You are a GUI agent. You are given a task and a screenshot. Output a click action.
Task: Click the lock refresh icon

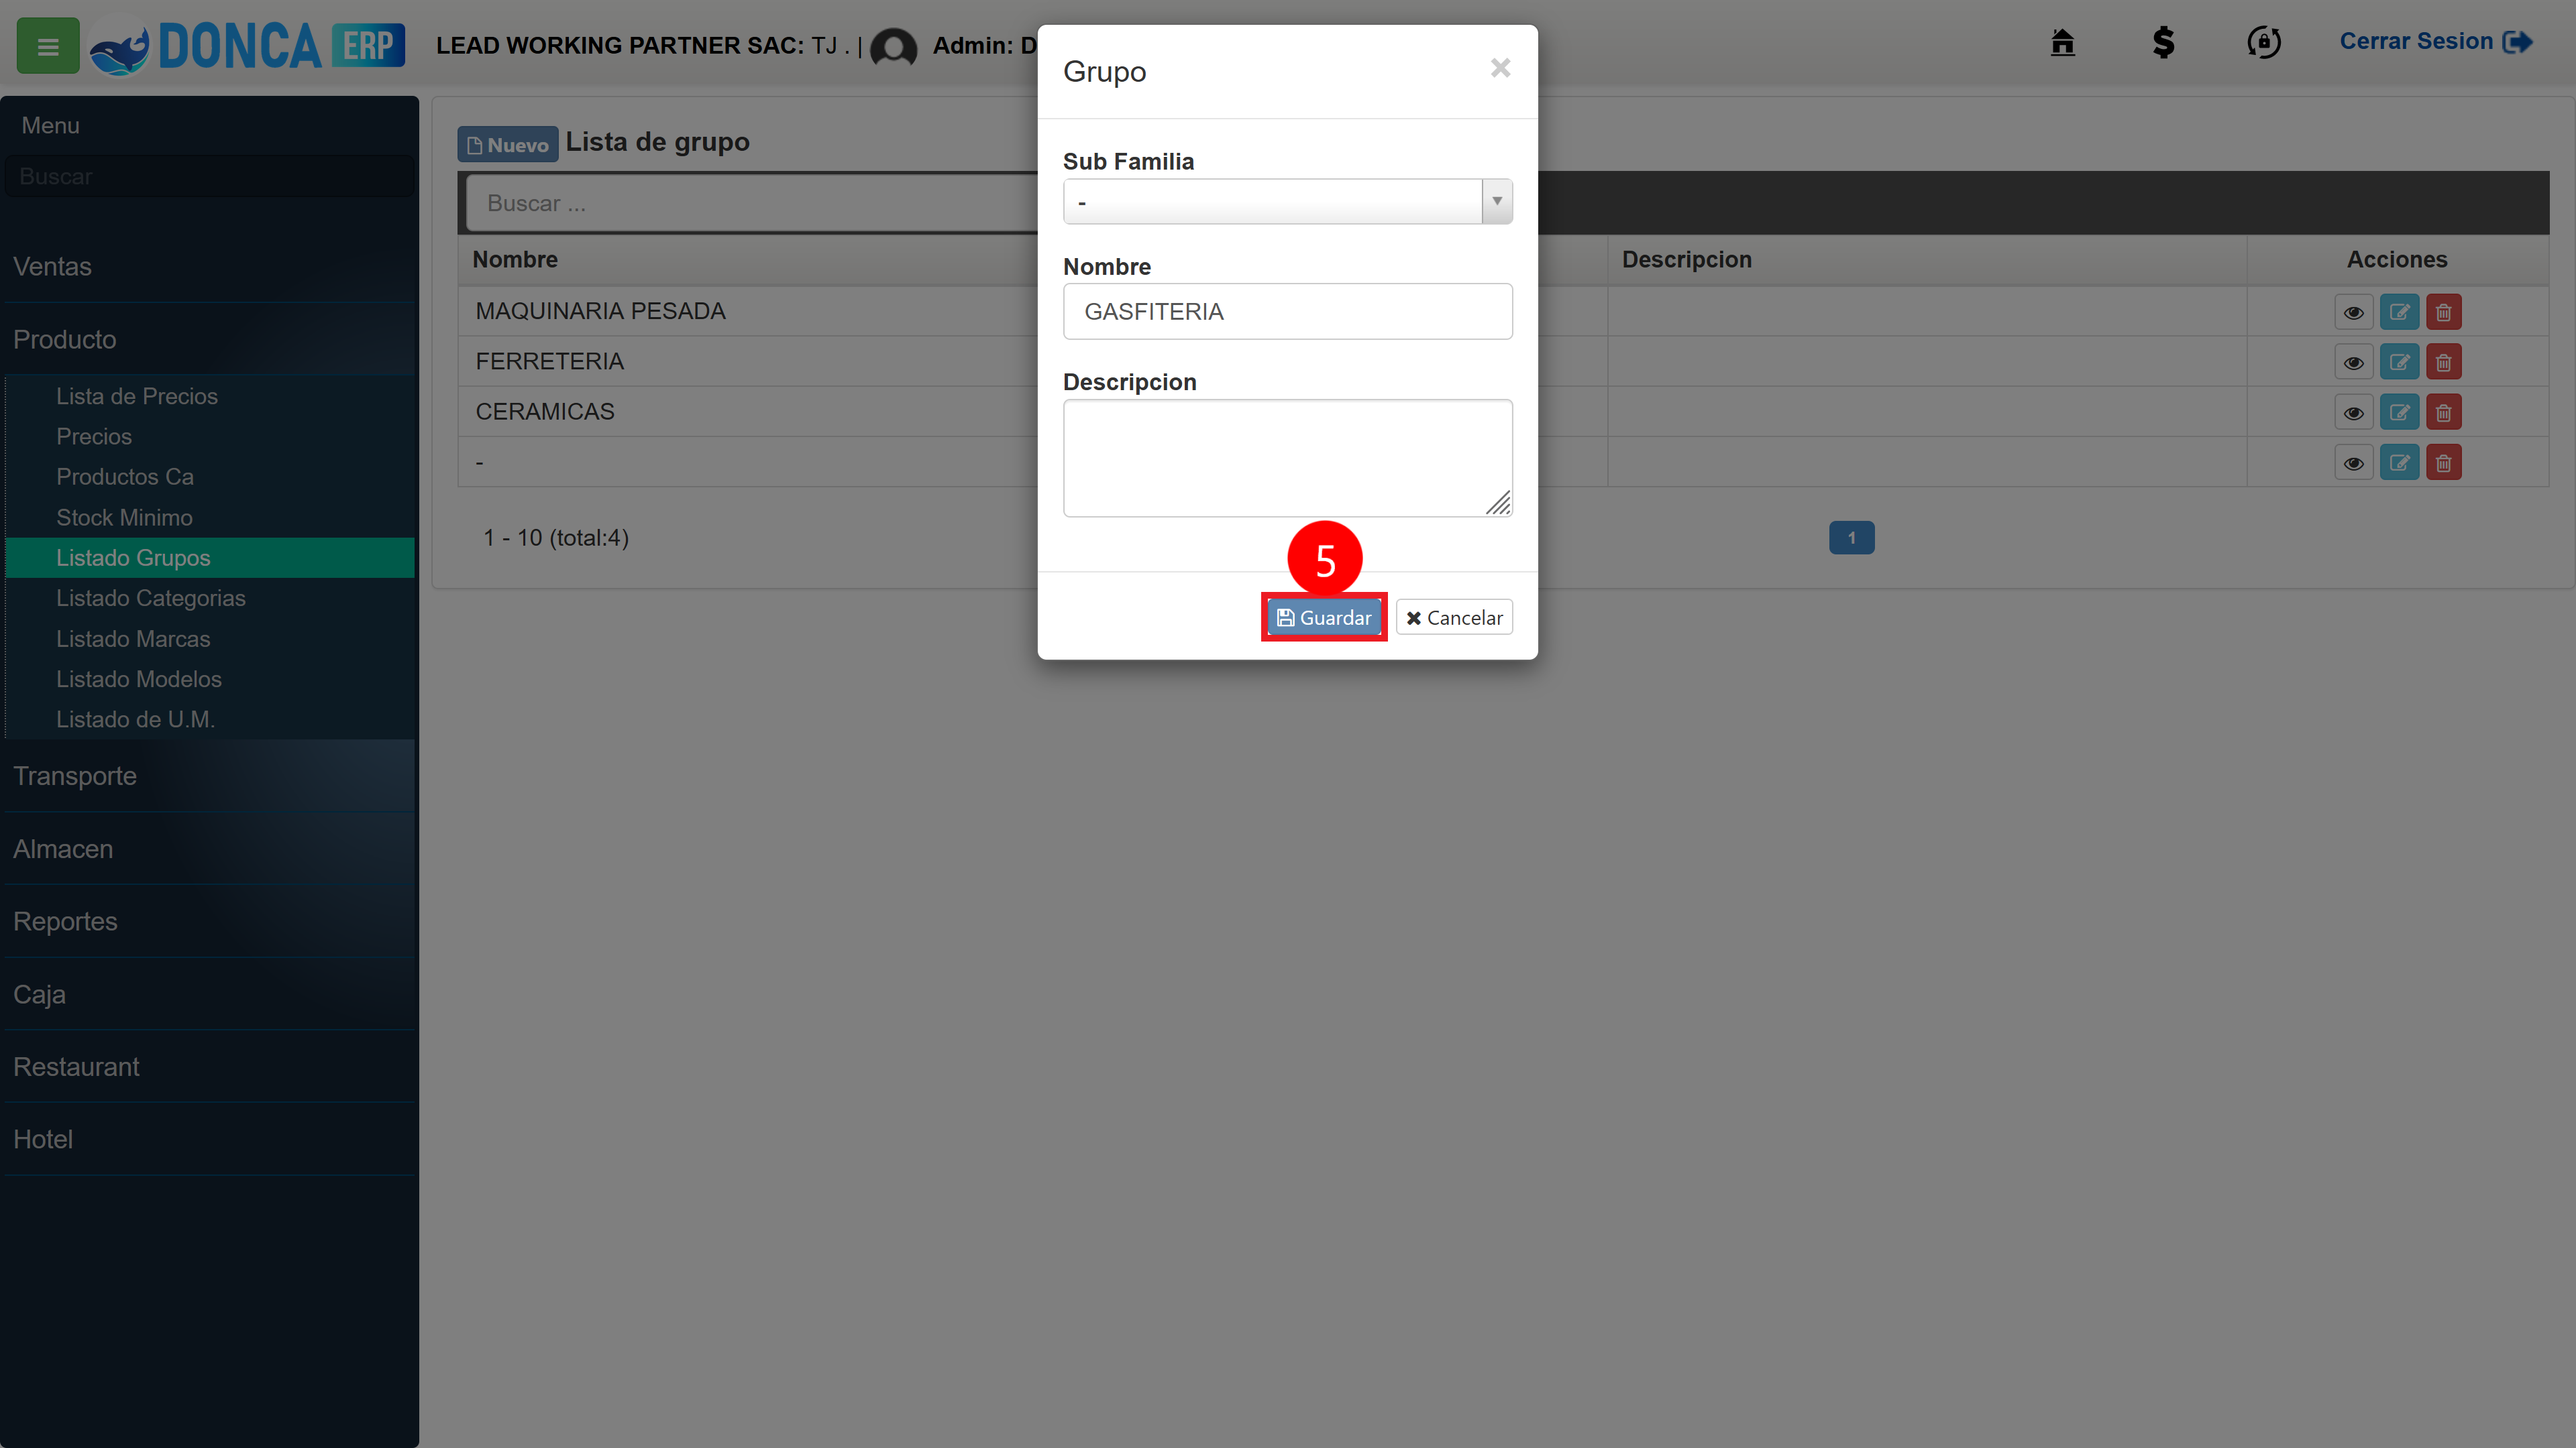[x=2264, y=42]
